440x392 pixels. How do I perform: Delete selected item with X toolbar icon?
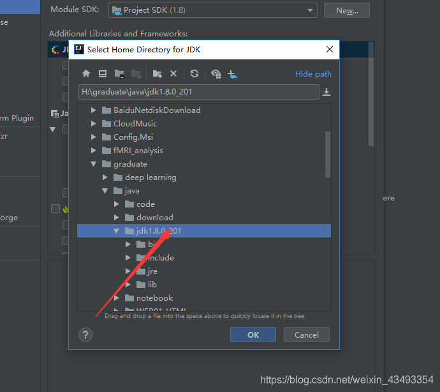(173, 73)
